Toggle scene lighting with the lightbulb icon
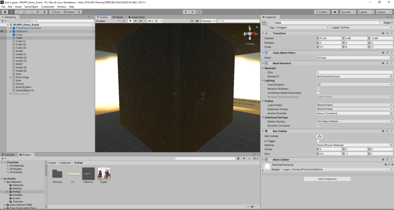The height and width of the screenshot is (210, 394). point(130,21)
